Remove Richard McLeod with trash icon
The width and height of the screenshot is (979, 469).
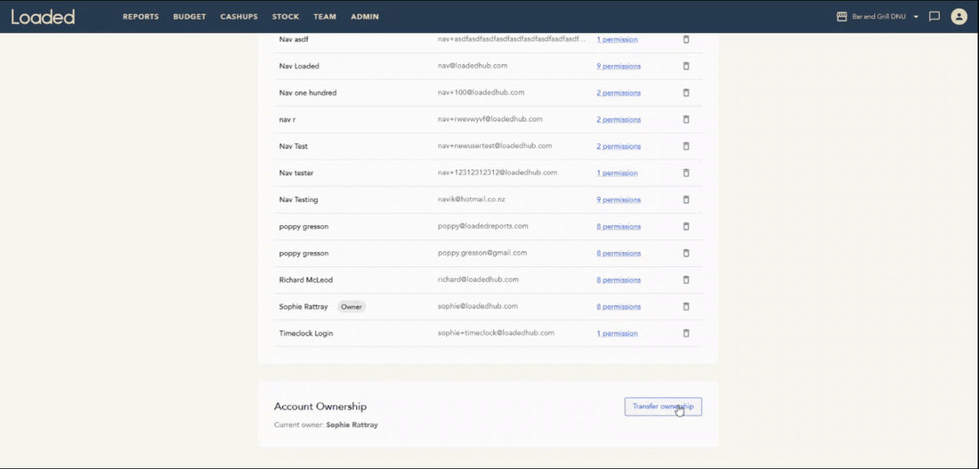[x=685, y=279]
